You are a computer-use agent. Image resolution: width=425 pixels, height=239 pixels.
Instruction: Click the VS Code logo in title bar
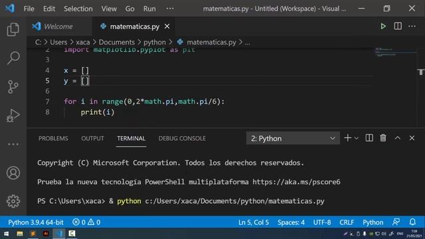[10, 9]
